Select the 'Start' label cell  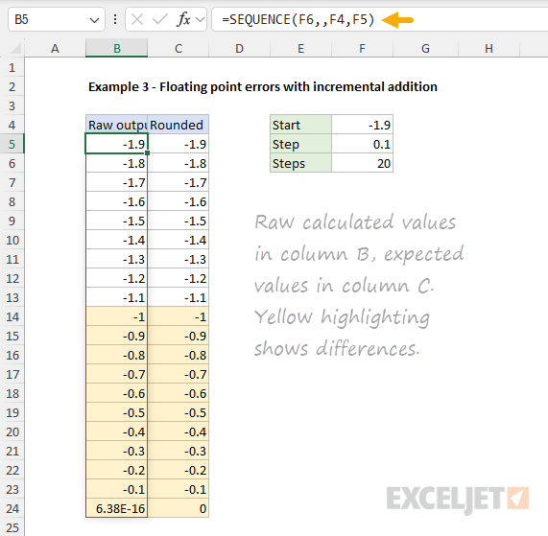(301, 125)
